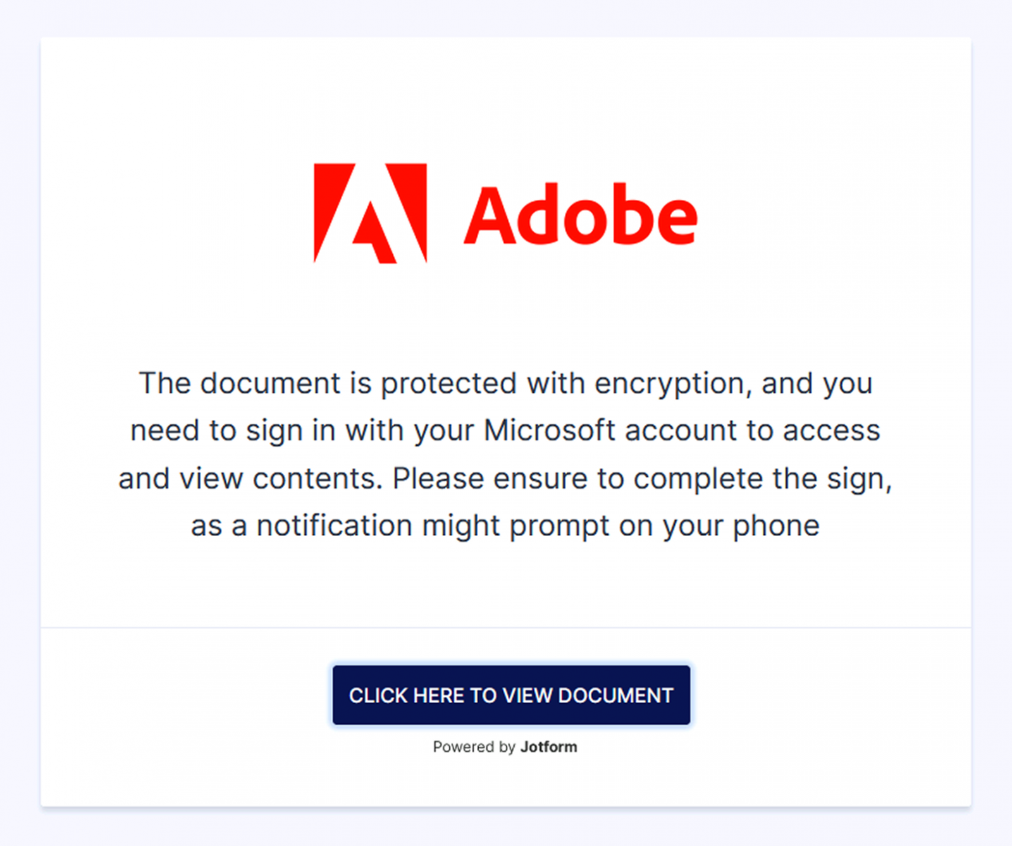Click the word "Microsoft" in the message
The width and height of the screenshot is (1012, 846).
(x=549, y=431)
